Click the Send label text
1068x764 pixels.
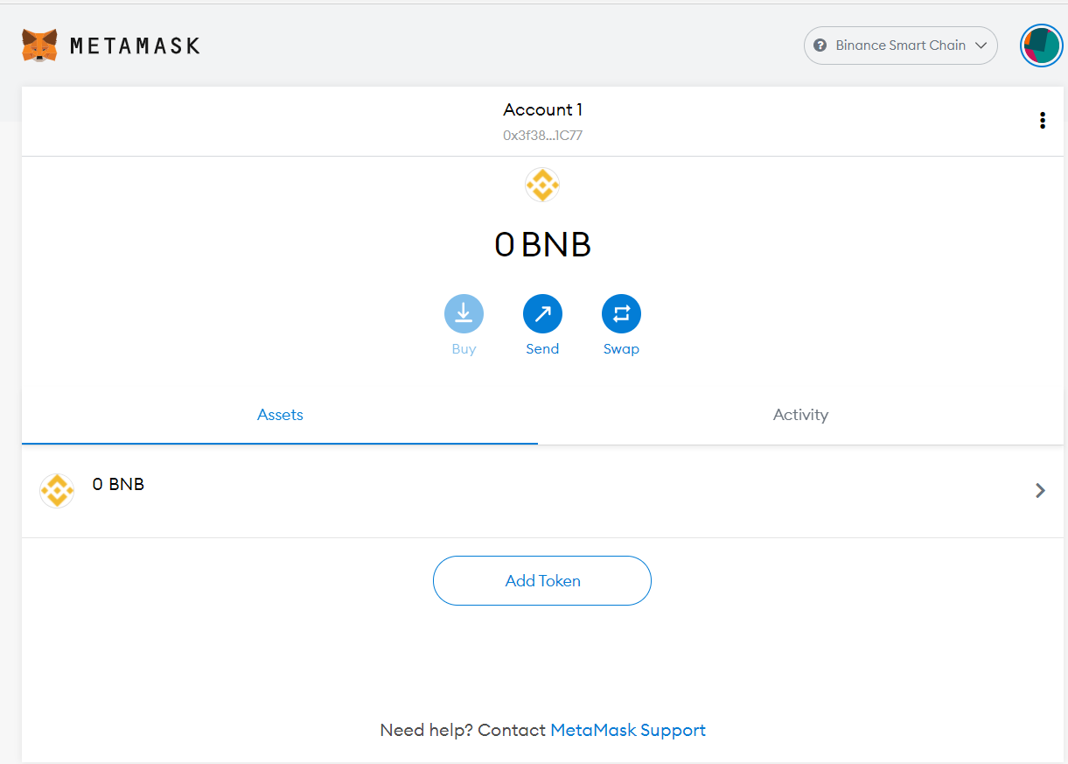[542, 348]
